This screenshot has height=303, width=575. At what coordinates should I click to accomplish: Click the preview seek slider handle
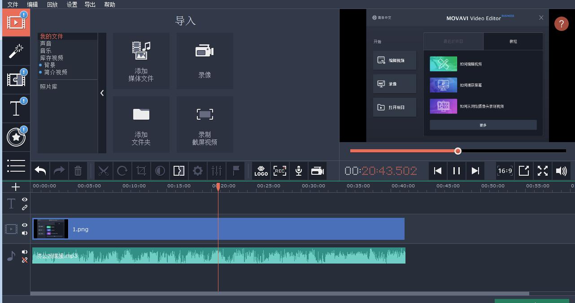tap(458, 151)
